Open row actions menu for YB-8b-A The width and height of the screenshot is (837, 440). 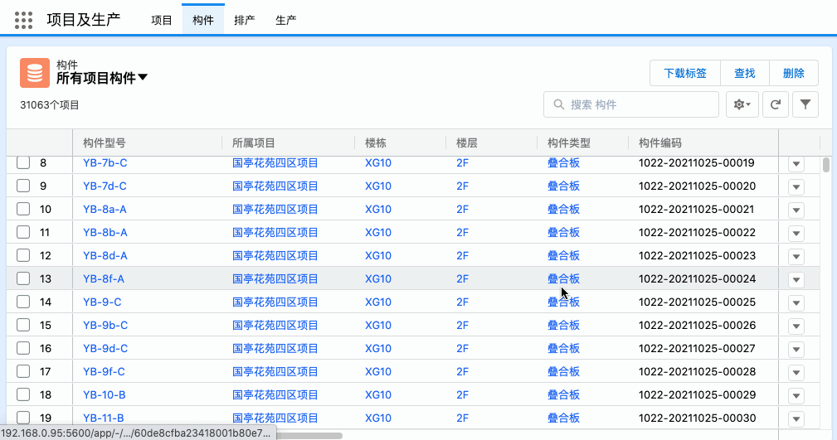coord(796,233)
